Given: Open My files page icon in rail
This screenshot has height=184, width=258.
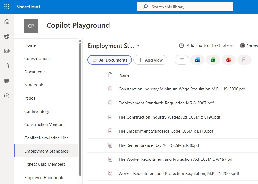Looking at the screenshot, I should 7,66.
